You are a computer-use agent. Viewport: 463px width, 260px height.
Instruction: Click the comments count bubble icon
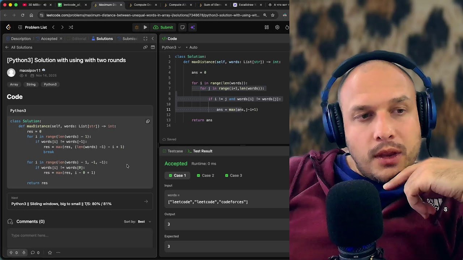click(35, 253)
